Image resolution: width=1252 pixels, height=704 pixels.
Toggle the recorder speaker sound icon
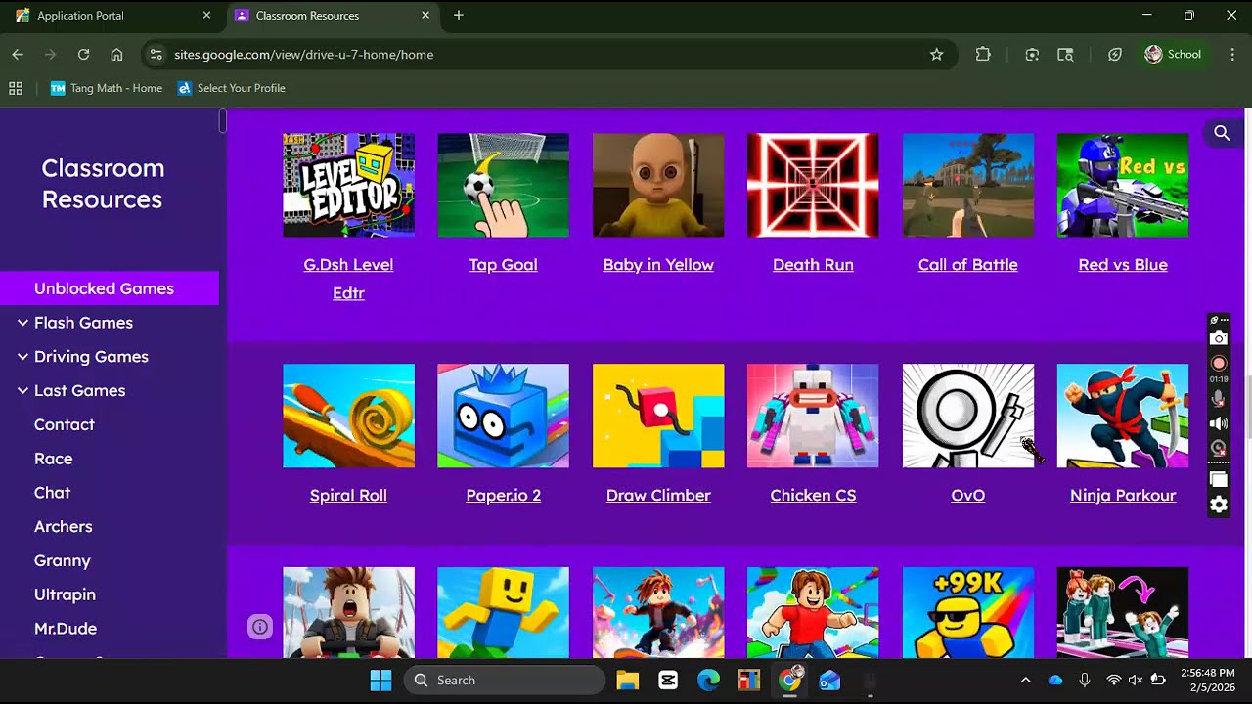[1218, 423]
